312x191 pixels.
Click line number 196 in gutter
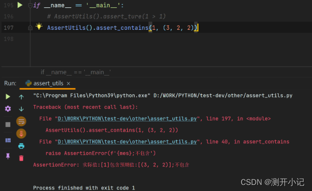(x=8, y=16)
